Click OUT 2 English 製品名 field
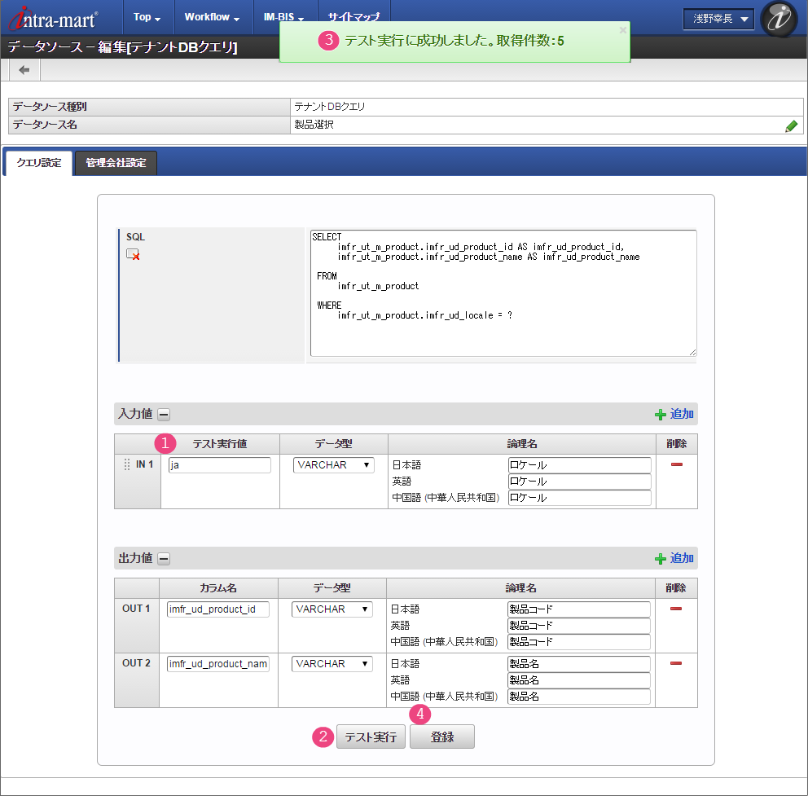Screen dimensions: 808x796 click(x=578, y=680)
